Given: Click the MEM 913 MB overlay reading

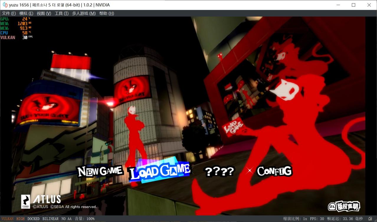Looking at the screenshot, I should (x=16, y=28).
